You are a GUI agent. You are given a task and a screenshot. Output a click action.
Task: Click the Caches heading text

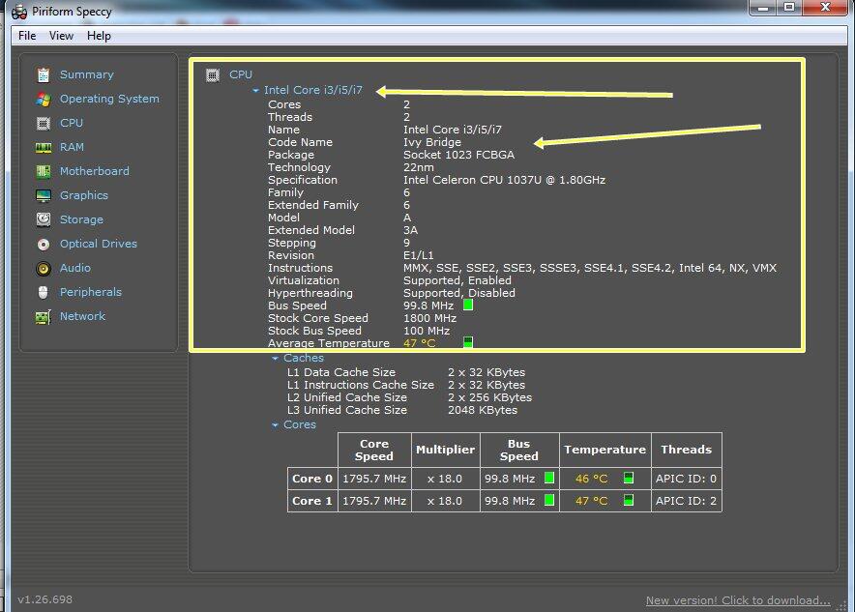click(x=304, y=358)
